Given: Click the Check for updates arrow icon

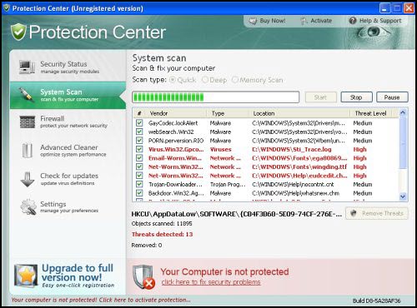Looking at the screenshot, I should click(28, 179).
